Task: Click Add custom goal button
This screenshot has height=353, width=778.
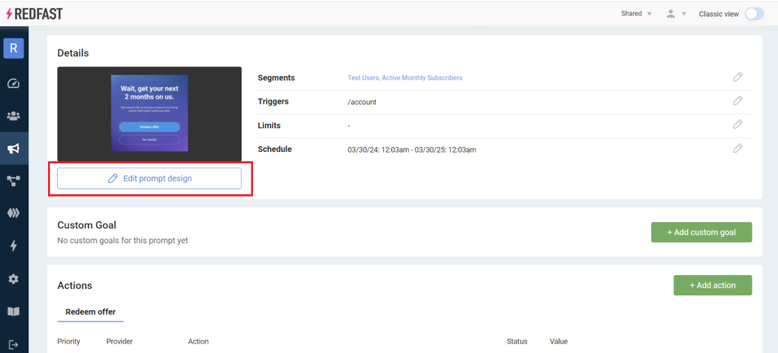Action: point(701,232)
